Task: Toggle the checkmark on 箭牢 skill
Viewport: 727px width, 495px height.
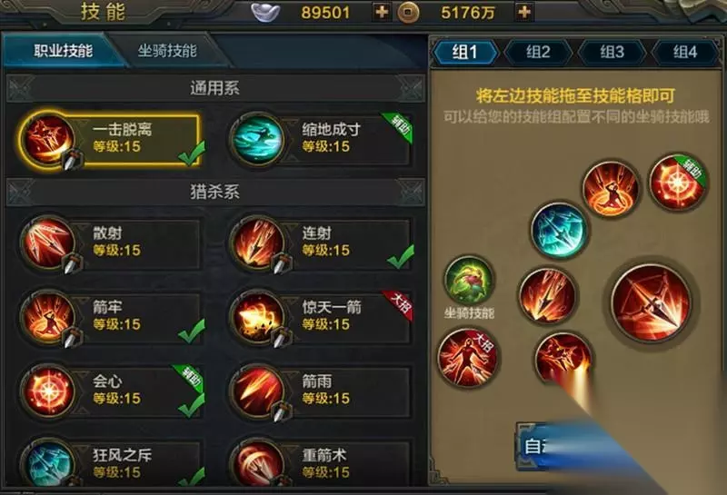Action: click(192, 331)
